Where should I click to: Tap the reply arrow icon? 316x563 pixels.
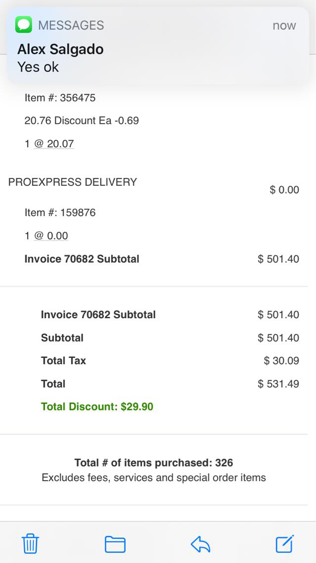(x=200, y=544)
